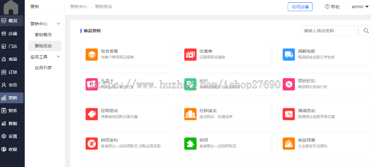Click the 向客户推荐商品搭售 description
371x167 pixels.
117,57
